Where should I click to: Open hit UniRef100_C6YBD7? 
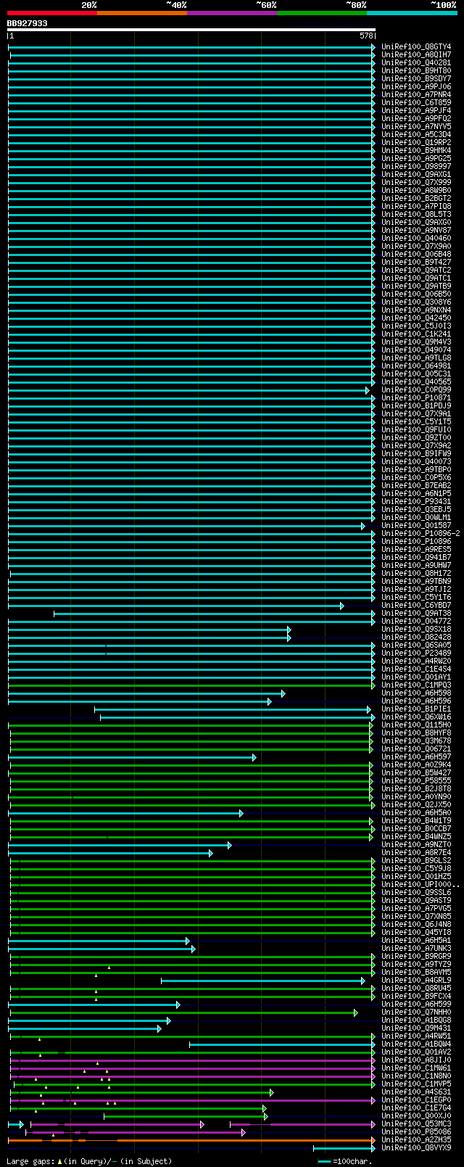(x=416, y=606)
